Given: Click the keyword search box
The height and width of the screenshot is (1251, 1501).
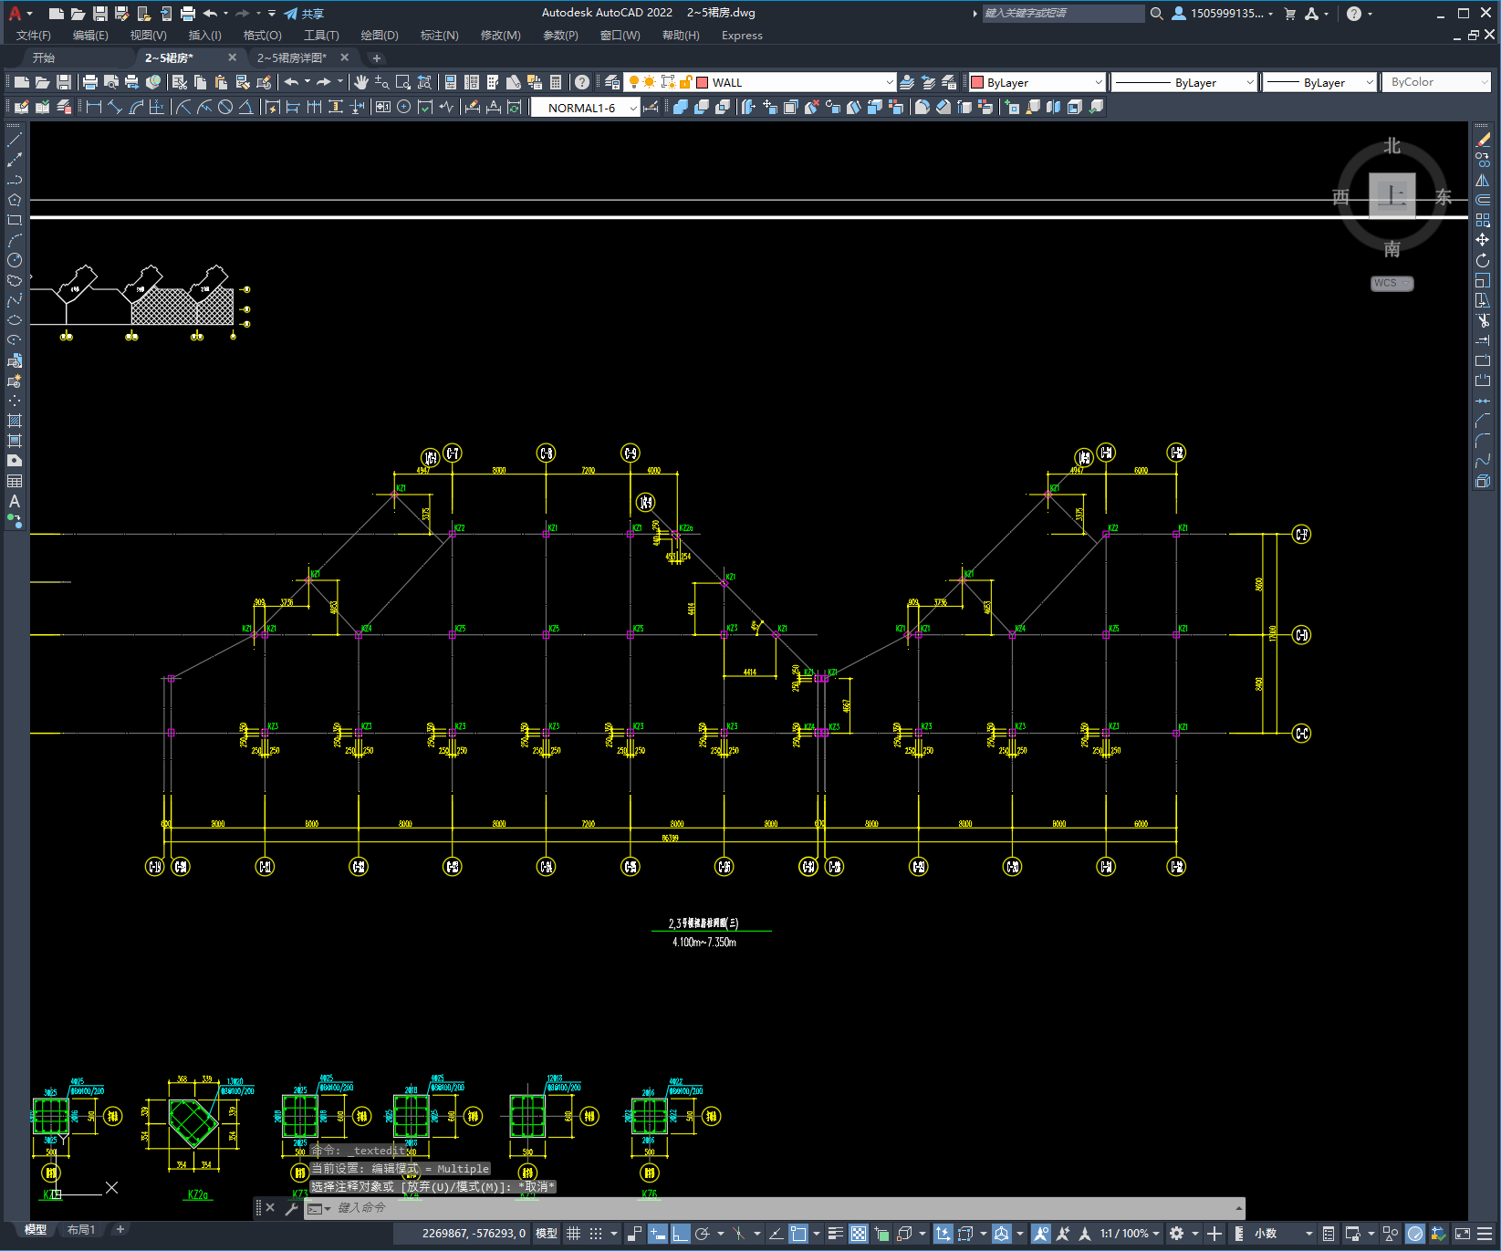Looking at the screenshot, I should 1063,14.
